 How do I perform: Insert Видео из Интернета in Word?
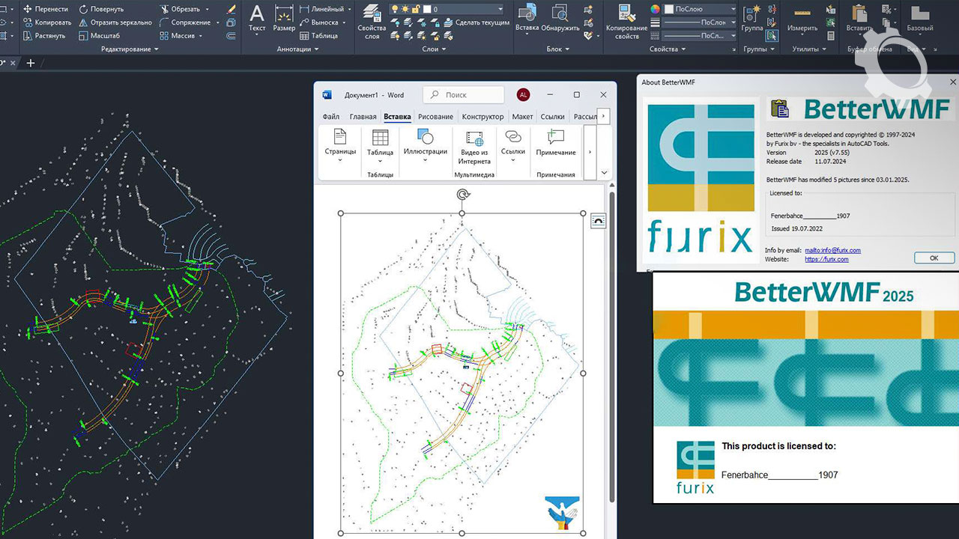[x=474, y=146]
